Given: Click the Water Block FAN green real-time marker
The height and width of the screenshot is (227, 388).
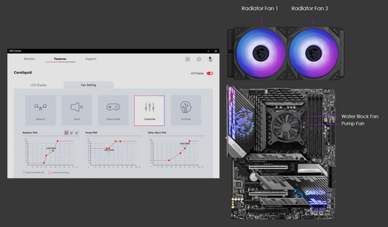Looking at the screenshot, I should click(x=185, y=147).
